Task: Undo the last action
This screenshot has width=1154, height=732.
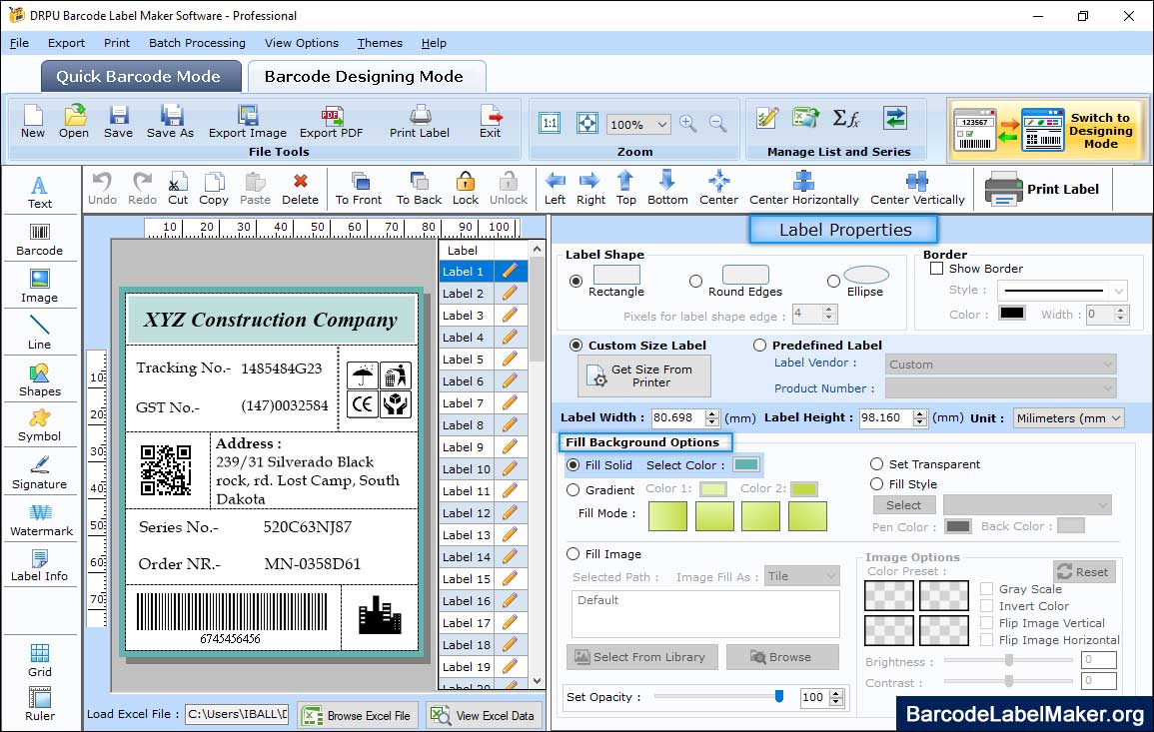Action: pyautogui.click(x=102, y=189)
